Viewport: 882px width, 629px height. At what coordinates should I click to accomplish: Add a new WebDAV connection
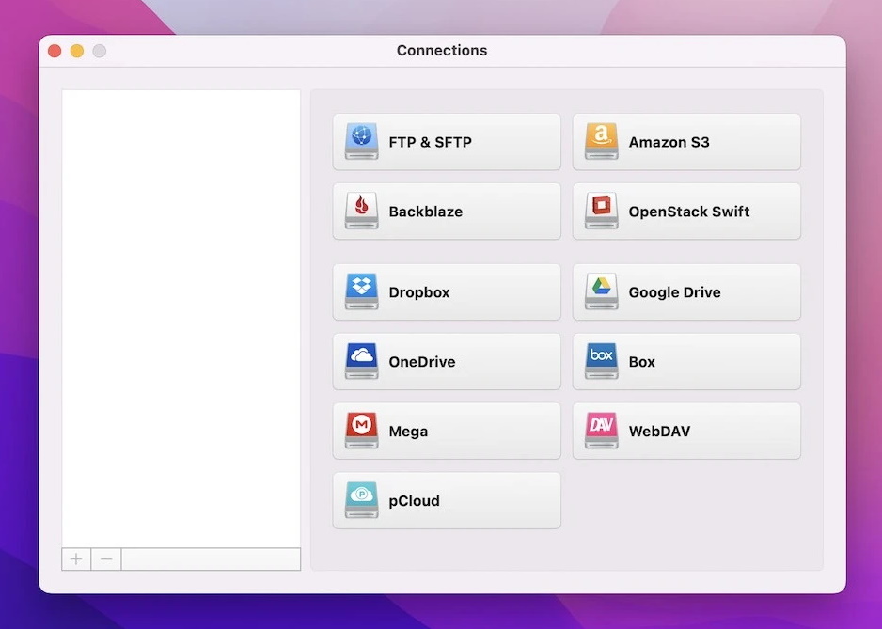point(686,431)
